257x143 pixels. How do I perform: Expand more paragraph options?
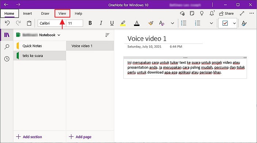(x=212, y=23)
